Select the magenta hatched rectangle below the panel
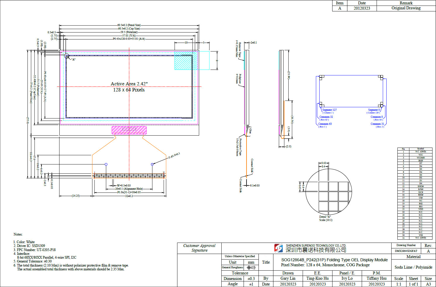The height and width of the screenshot is (287, 436). pos(129,130)
